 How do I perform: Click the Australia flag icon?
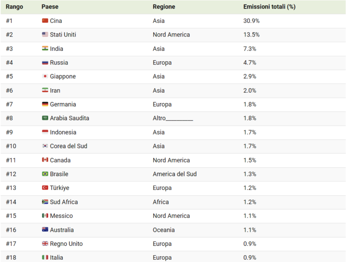pos(45,230)
